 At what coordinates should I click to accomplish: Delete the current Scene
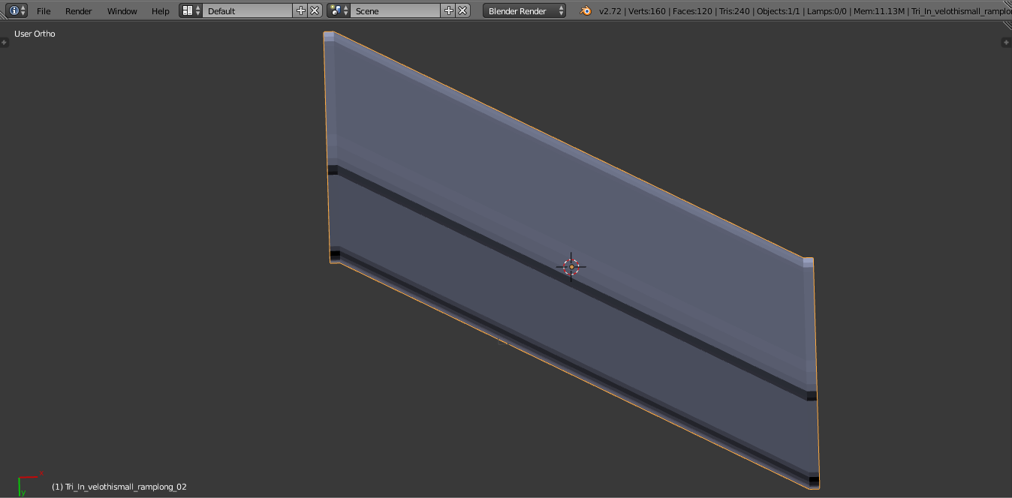click(x=463, y=10)
